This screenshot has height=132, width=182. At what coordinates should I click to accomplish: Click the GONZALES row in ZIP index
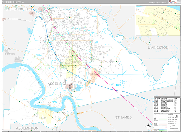(x=165, y=107)
